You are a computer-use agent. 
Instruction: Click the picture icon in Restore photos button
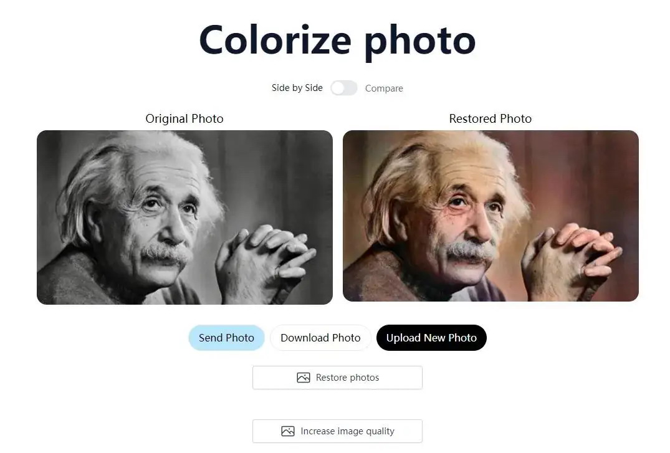pyautogui.click(x=304, y=378)
